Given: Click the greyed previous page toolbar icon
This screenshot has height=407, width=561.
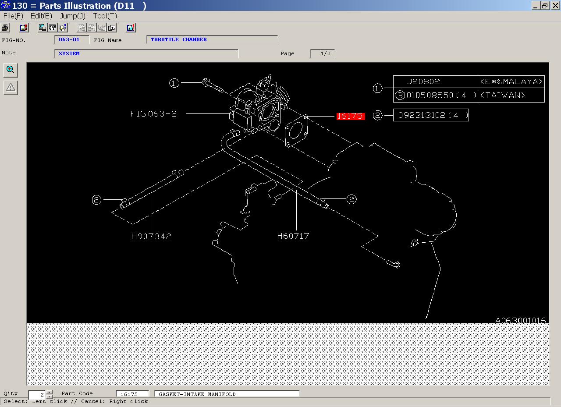Looking at the screenshot, I should pyautogui.click(x=102, y=28).
